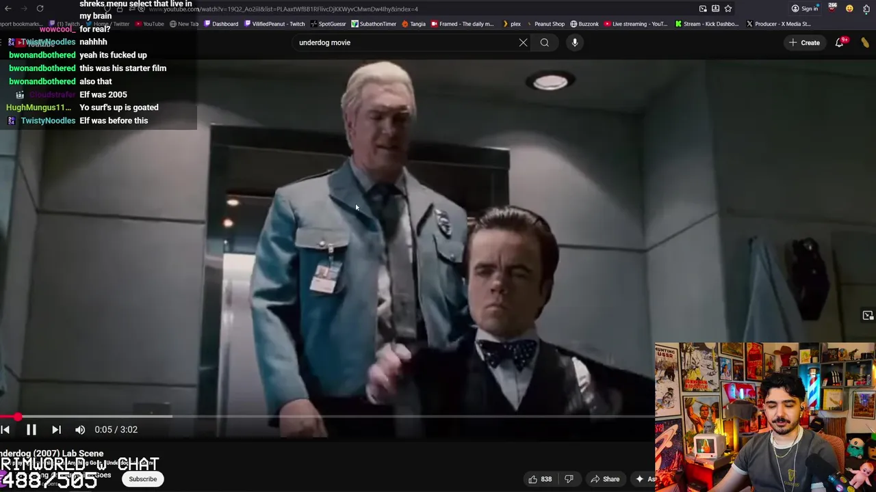Open the Dashboard bookmark

(221, 24)
